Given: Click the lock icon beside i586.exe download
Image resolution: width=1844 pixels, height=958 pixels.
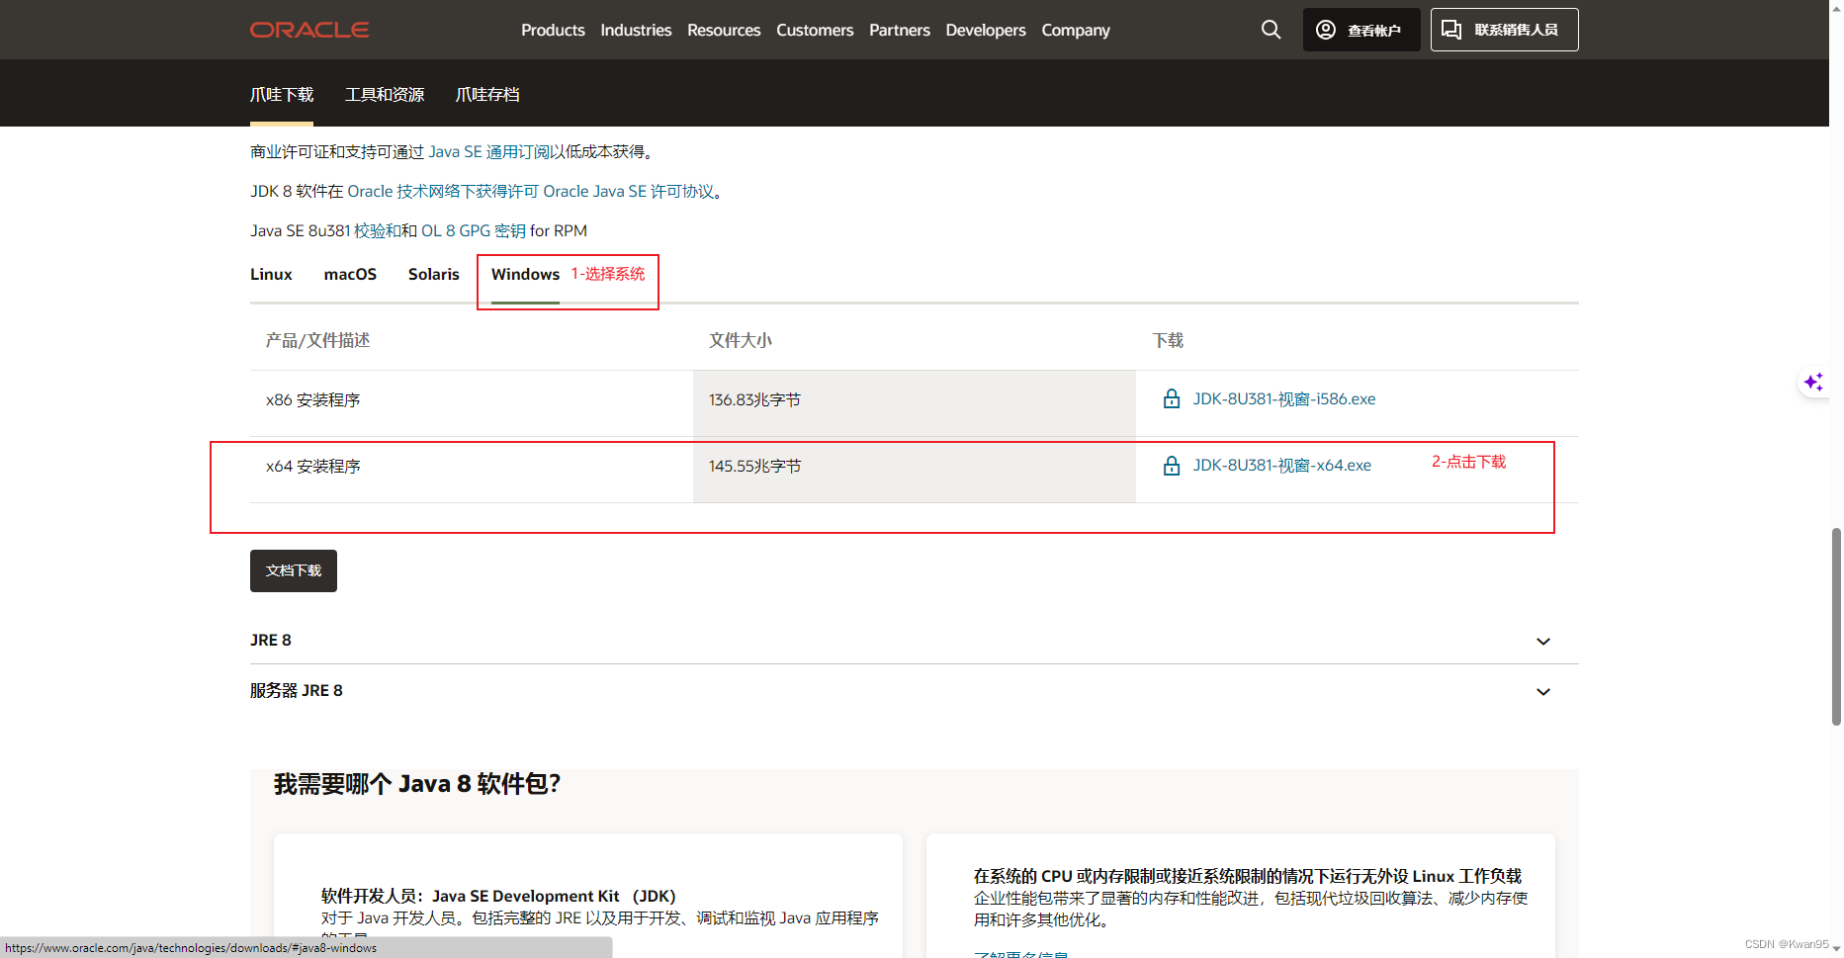Looking at the screenshot, I should coord(1172,398).
